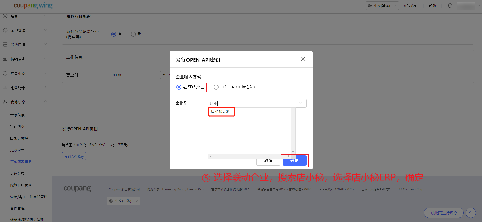
Task: Open the account dropdown arrow at top right
Action: 479,6
